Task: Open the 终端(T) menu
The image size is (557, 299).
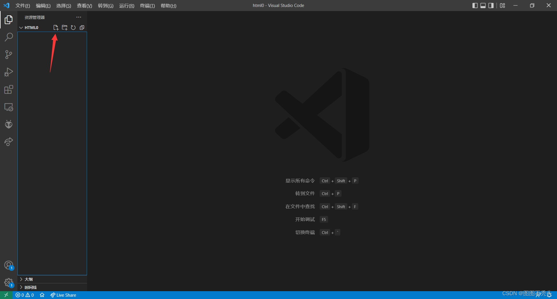Action: 147,6
